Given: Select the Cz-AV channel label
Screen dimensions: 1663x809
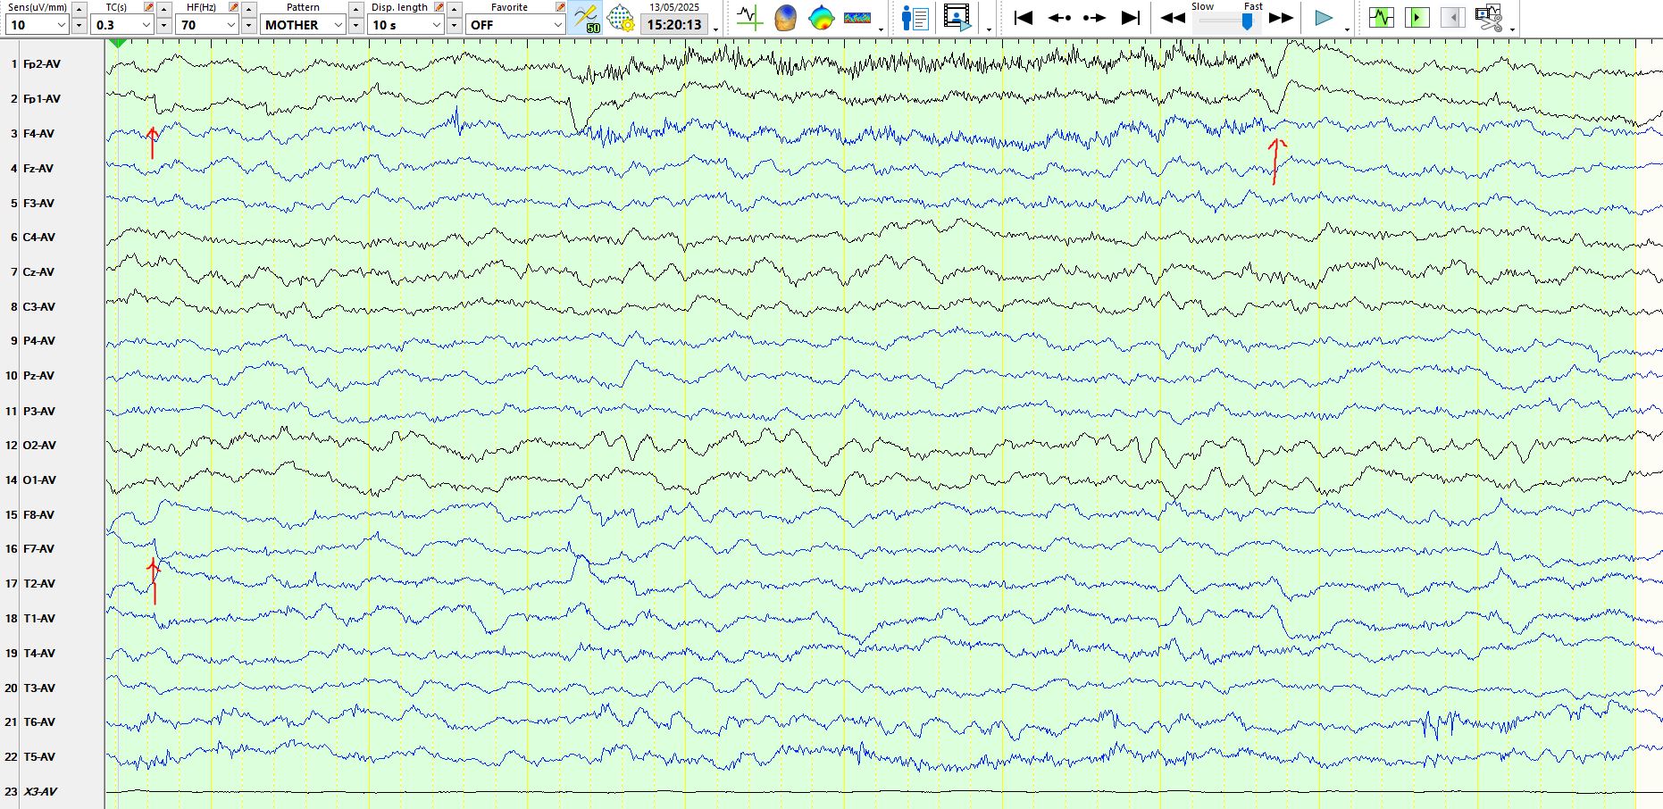Looking at the screenshot, I should pos(38,272).
